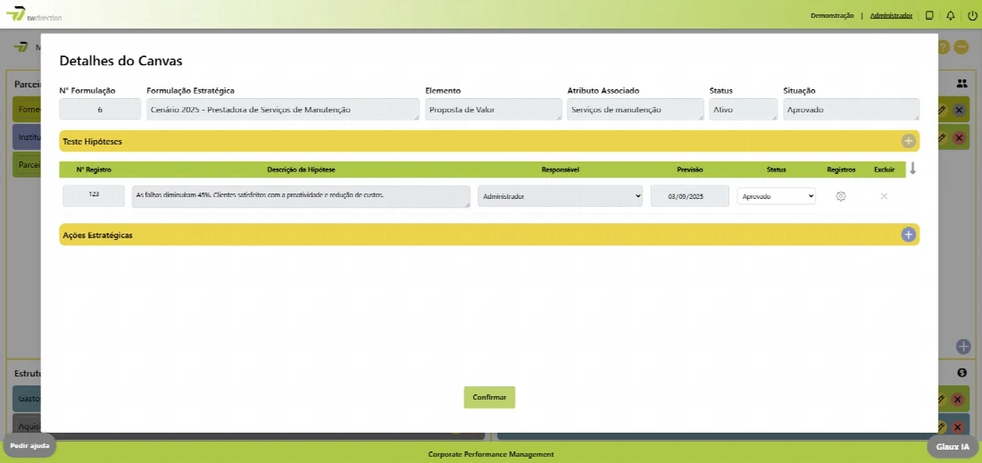This screenshot has width=982, height=463.
Task: Collapse the Ações Estratégicas section bar
Action: (489, 235)
